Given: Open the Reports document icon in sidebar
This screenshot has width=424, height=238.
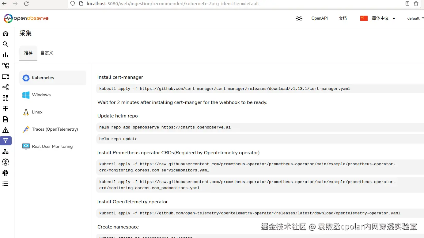Looking at the screenshot, I should click(6, 119).
